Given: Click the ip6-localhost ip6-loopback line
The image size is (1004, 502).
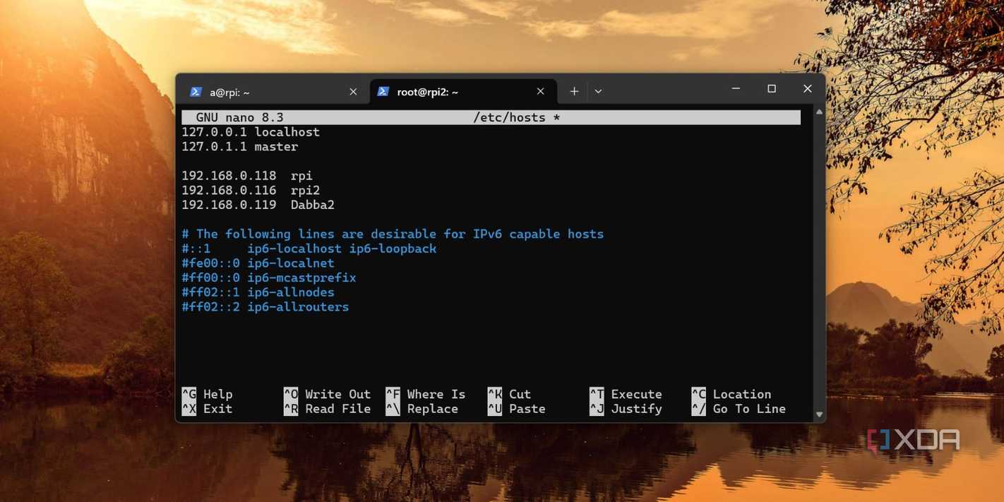Looking at the screenshot, I should (309, 249).
